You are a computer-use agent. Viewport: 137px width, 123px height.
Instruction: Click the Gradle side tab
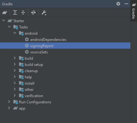click(134, 11)
